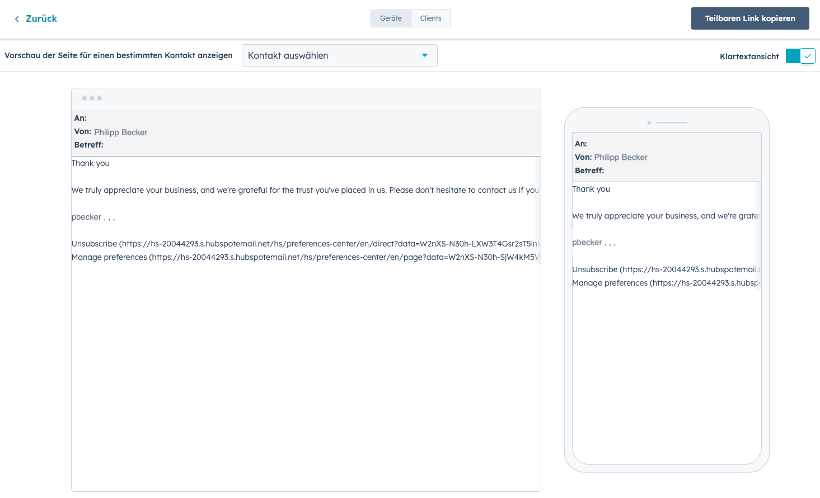Click the Unsubscribe link in the desktop preview
Screen dimensions: 820x498
tap(90, 243)
